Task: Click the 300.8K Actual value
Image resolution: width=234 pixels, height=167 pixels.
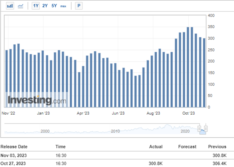Action: [156, 163]
